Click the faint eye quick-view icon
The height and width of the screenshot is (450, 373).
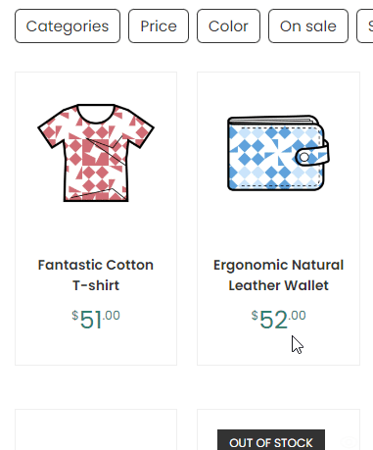point(349,442)
